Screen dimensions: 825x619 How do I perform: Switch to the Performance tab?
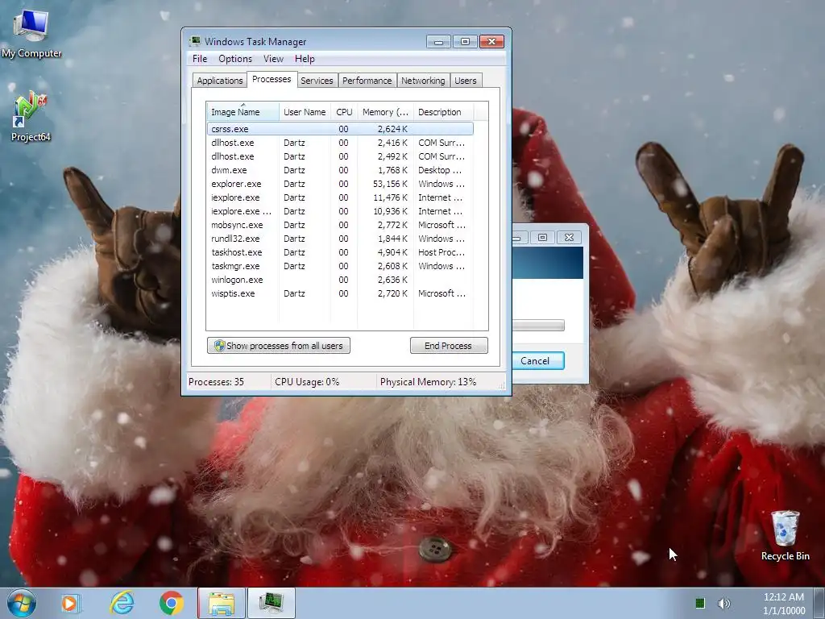click(x=367, y=81)
